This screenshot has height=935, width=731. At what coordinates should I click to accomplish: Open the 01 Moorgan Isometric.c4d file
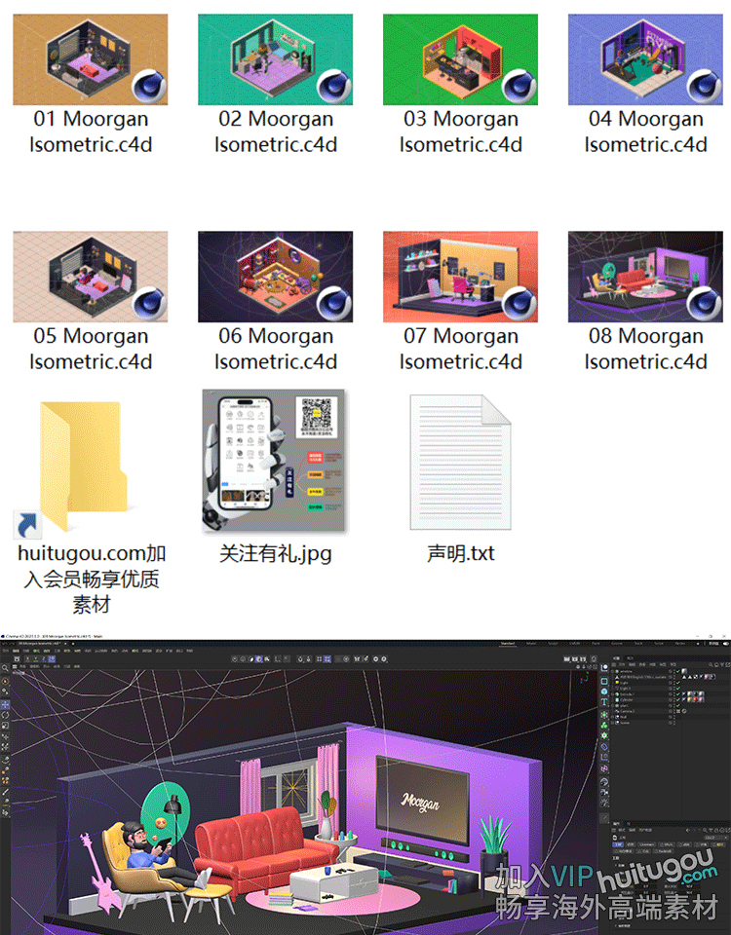[x=90, y=60]
